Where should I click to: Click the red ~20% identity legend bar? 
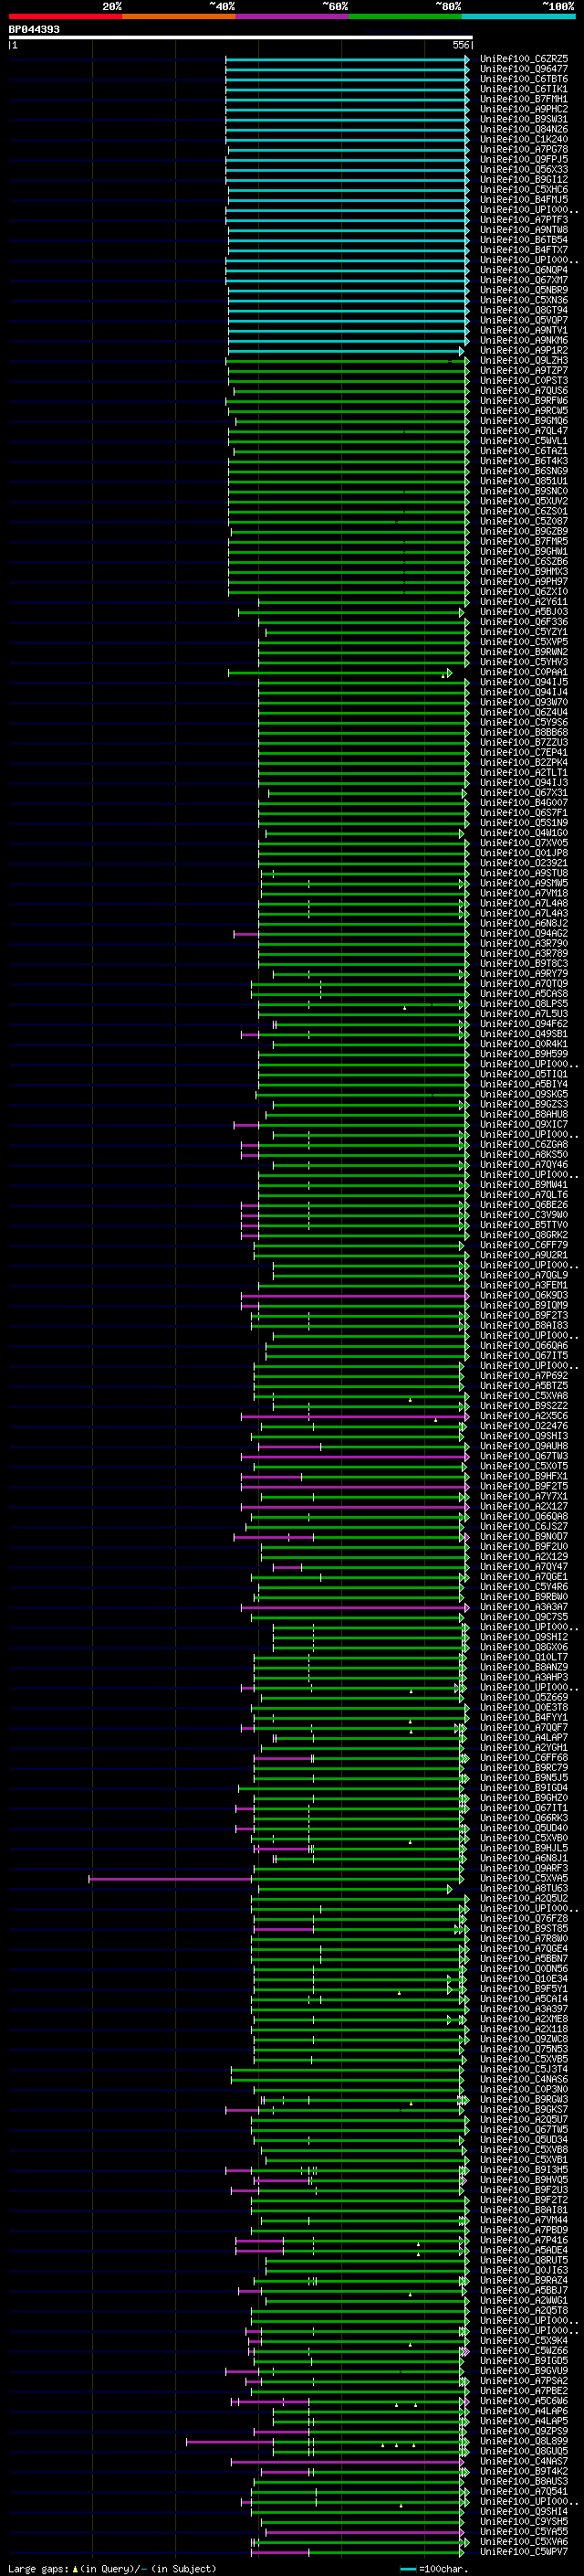65,16
